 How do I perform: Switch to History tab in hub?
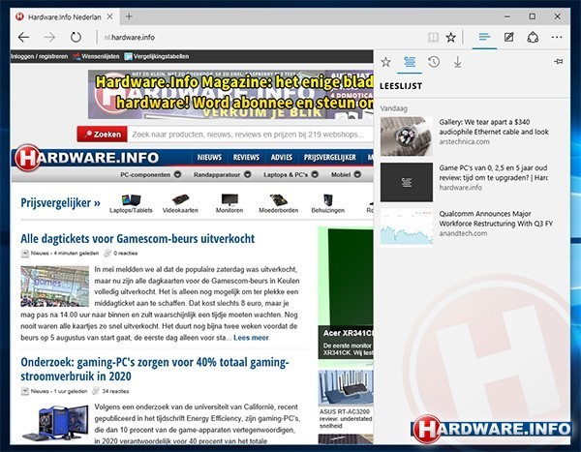(434, 62)
